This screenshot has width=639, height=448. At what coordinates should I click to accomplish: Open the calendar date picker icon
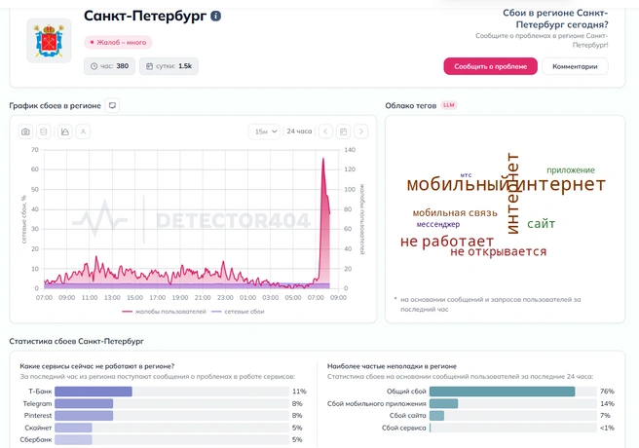click(x=343, y=131)
